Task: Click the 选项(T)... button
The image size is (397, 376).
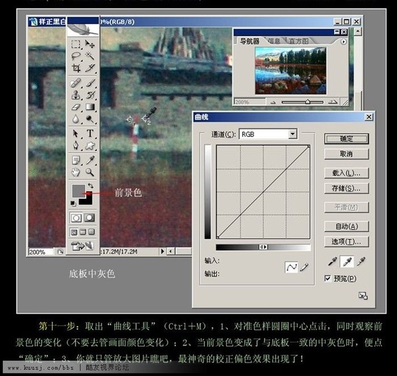Action: click(346, 242)
